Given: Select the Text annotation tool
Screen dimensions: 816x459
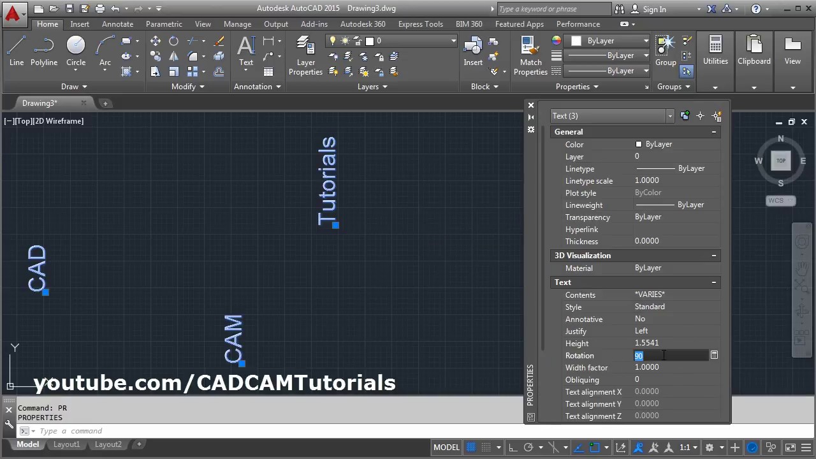Looking at the screenshot, I should (x=246, y=51).
